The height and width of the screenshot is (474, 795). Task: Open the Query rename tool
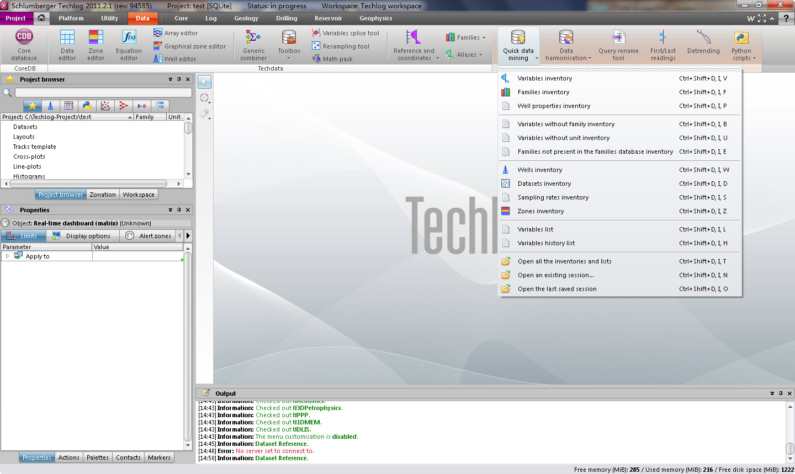[618, 45]
